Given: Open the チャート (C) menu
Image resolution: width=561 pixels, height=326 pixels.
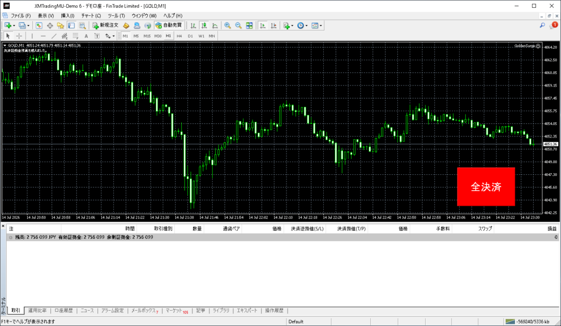Looking at the screenshot, I should [91, 16].
